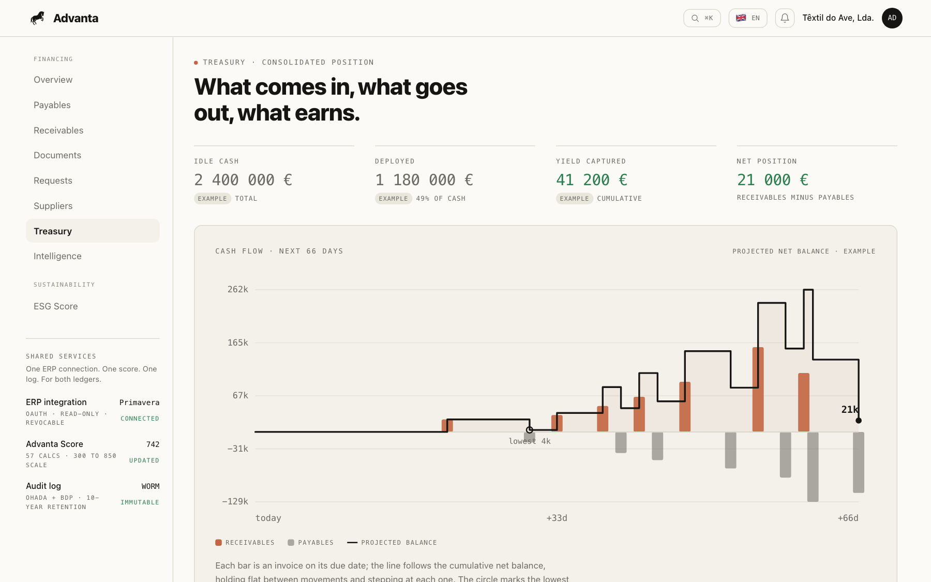Click the 21k end-point dot on chart

[859, 421]
